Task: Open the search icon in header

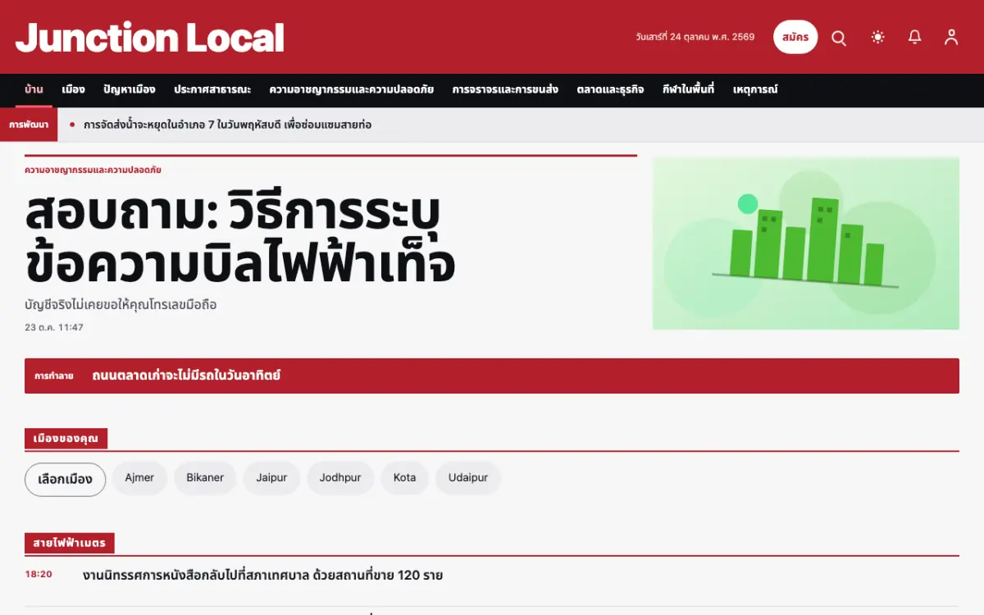Action: tap(839, 38)
